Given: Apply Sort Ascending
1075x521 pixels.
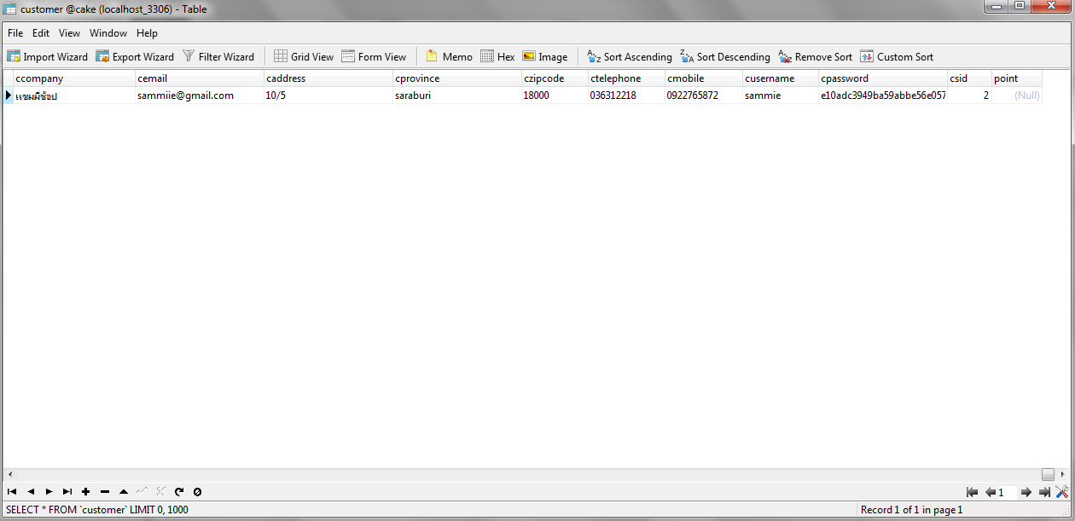Looking at the screenshot, I should point(630,57).
